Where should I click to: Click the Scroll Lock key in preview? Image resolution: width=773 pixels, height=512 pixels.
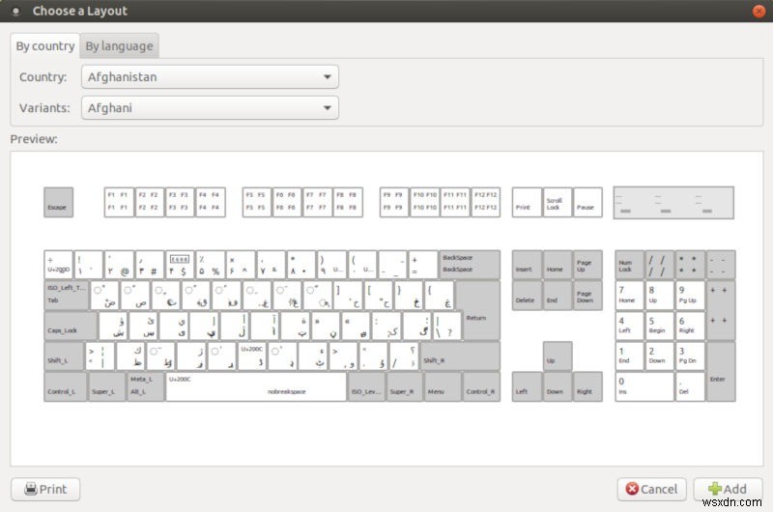pos(558,202)
